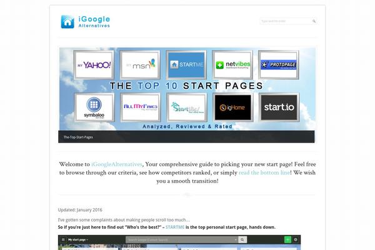Screen dimensions: 375x250
Task: Click 'Analyzed, Reviewed & Rated' banner text
Action: [187, 126]
